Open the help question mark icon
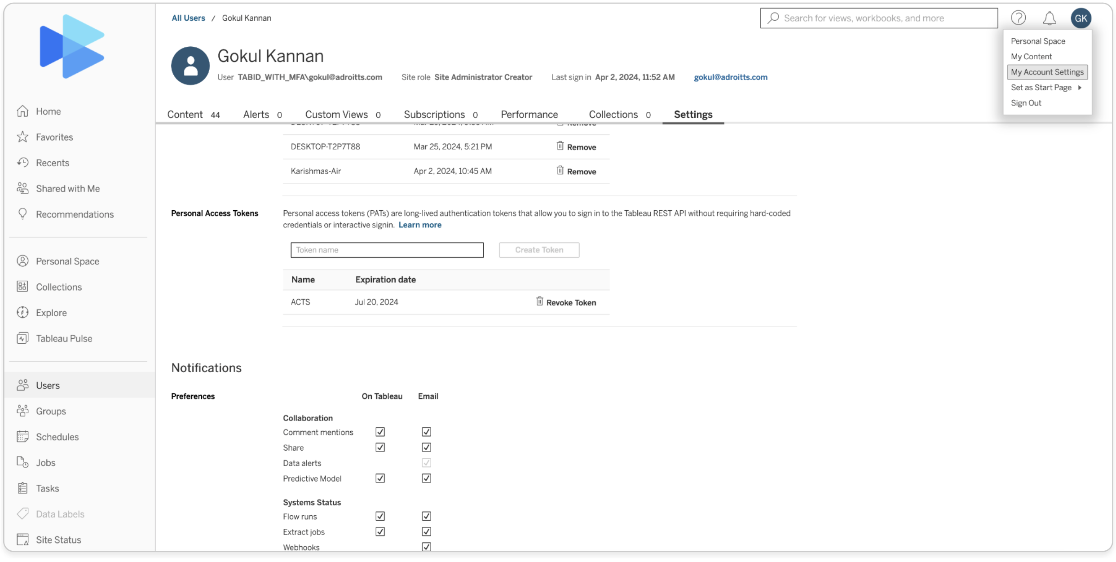 (1018, 18)
